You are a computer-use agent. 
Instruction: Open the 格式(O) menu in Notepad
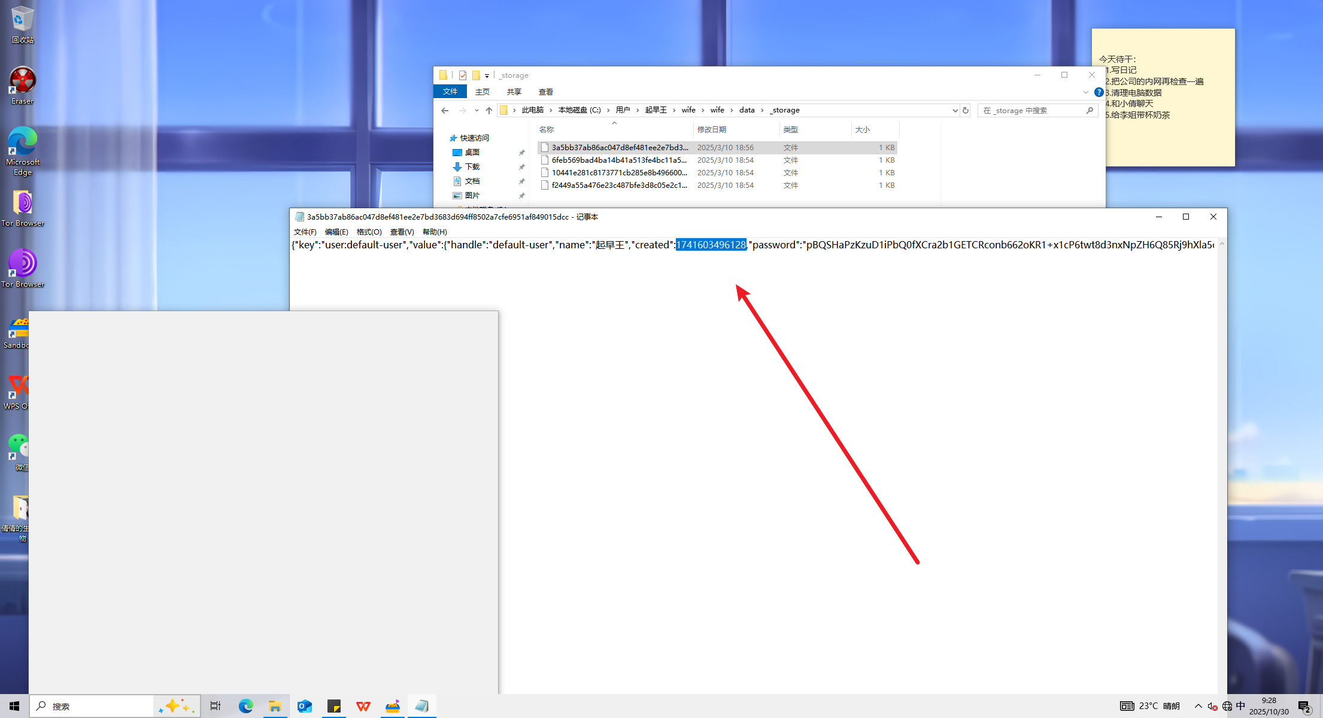coord(369,232)
